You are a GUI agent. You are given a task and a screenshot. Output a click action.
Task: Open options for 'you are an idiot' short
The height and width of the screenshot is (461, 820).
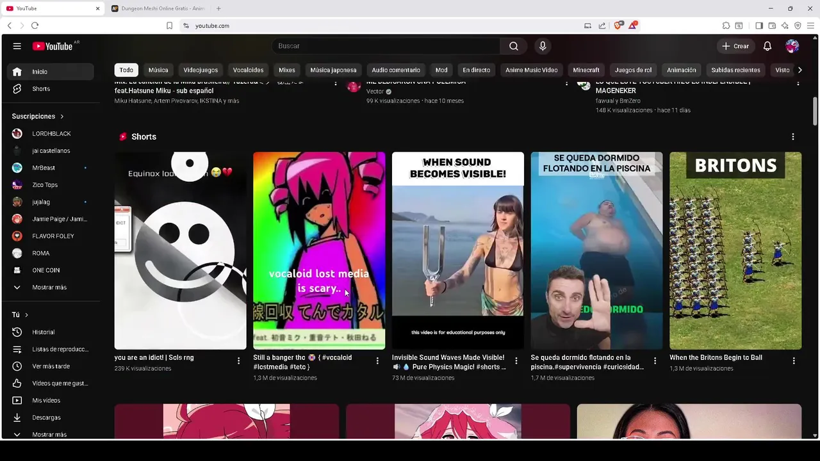point(238,361)
